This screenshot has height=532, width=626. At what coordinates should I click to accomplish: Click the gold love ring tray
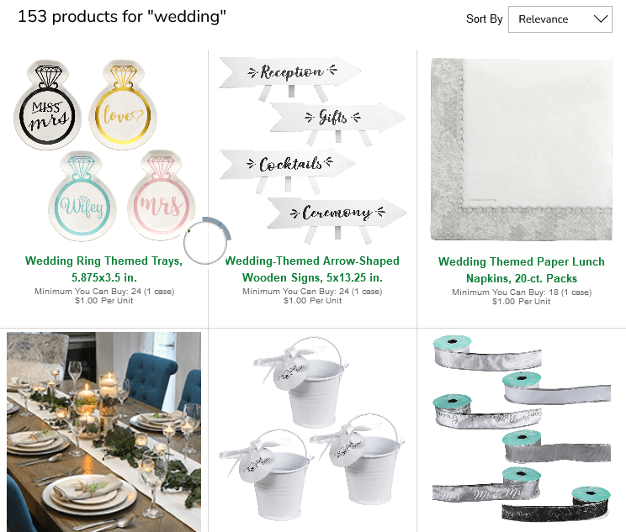123,105
